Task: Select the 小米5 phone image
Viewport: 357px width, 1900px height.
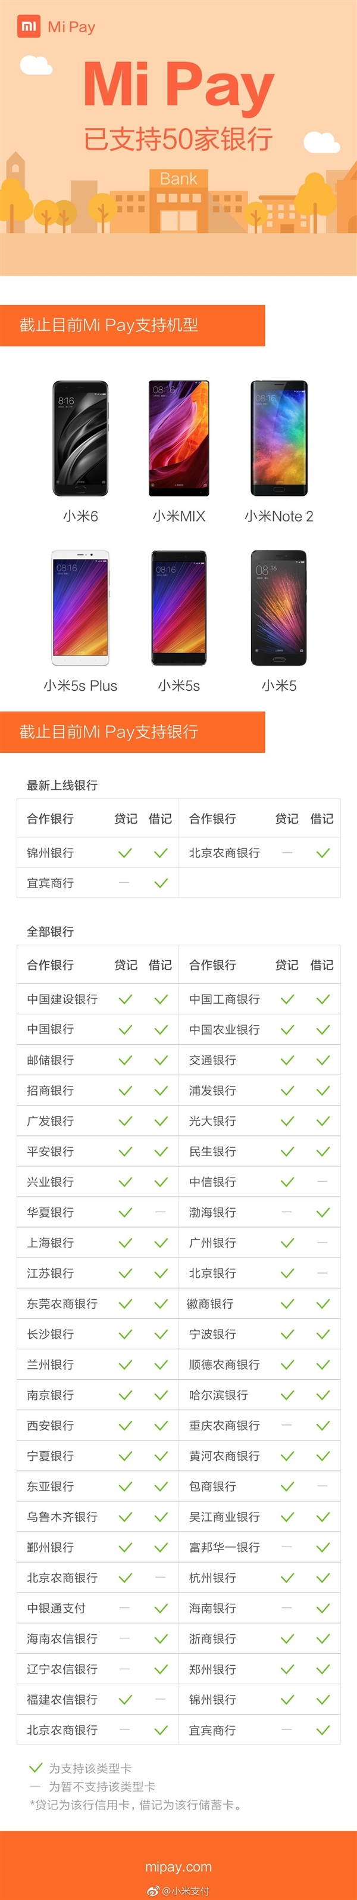Action: (279, 608)
